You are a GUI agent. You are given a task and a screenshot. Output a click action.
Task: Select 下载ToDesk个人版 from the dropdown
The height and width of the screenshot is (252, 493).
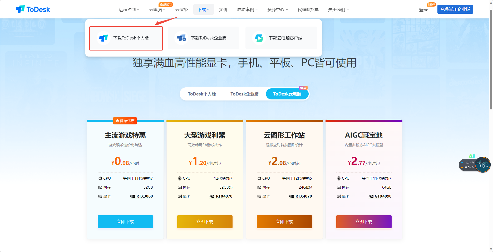(126, 38)
